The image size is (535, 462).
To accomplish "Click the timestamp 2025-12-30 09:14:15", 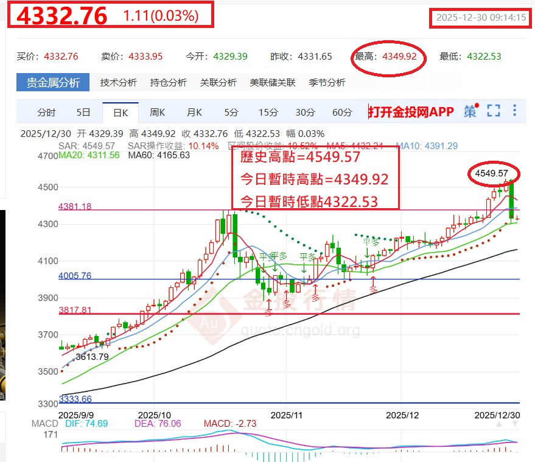I will 481,18.
